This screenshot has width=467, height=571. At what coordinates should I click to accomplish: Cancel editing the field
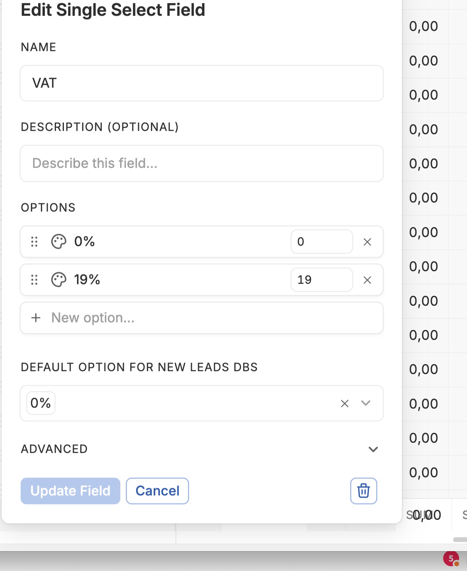point(157,491)
